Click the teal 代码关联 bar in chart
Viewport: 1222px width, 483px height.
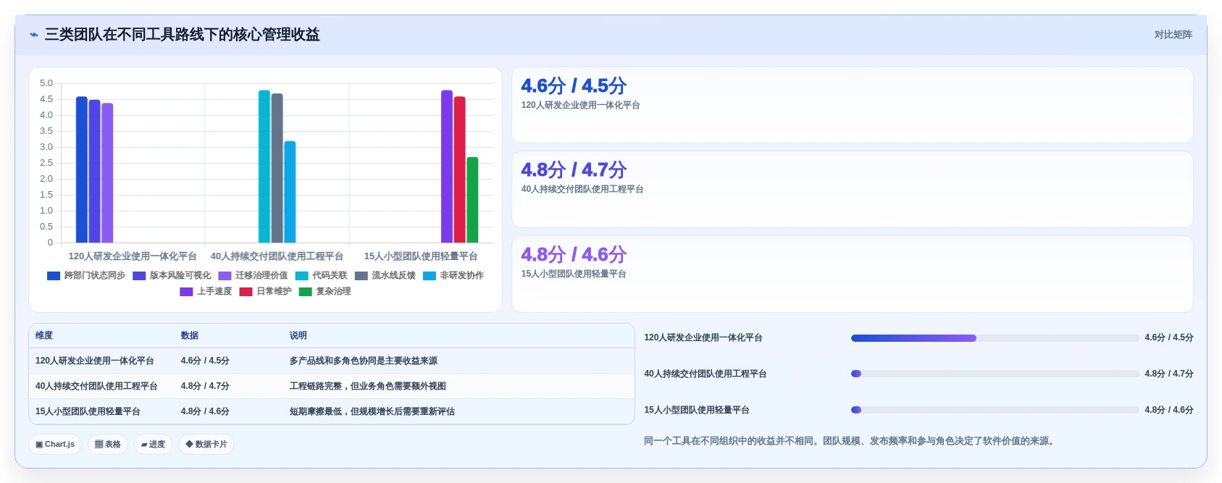click(264, 167)
